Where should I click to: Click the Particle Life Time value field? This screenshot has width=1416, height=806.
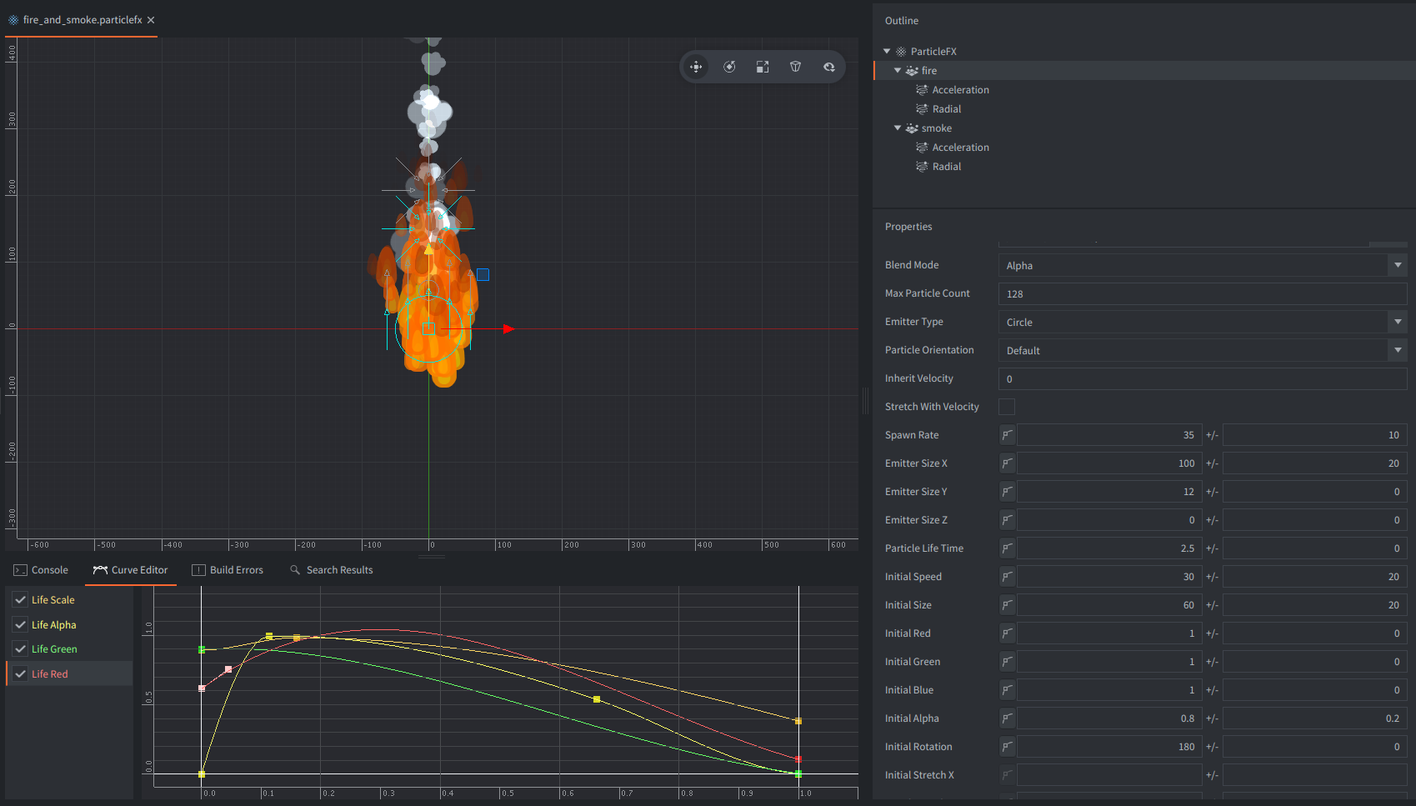coord(1109,548)
